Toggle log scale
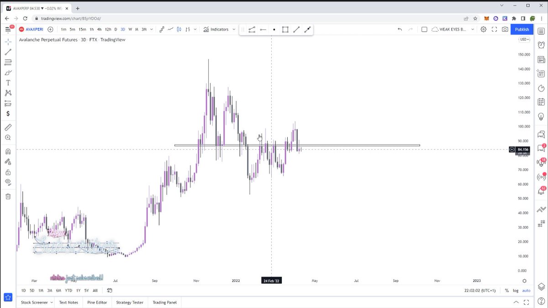Image resolution: width=548 pixels, height=308 pixels. (516, 291)
